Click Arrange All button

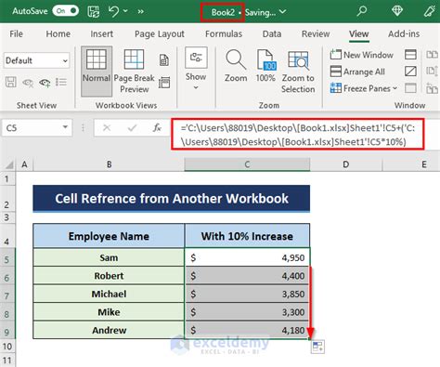pos(357,72)
